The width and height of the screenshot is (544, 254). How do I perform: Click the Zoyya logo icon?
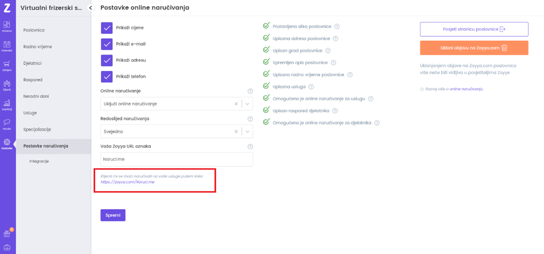(x=7, y=8)
